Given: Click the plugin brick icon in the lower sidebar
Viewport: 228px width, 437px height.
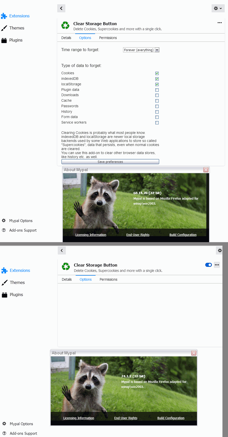Looking at the screenshot, I should [5, 295].
